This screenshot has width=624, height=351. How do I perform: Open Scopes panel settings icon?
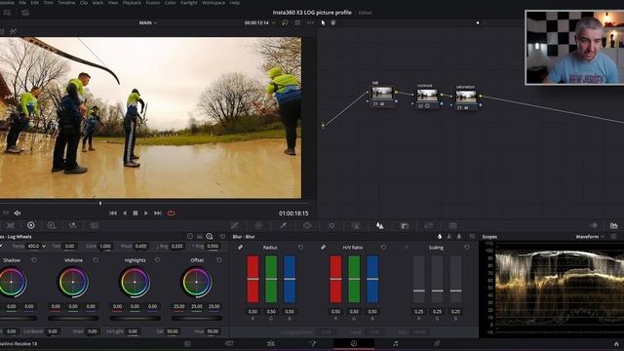[614, 236]
